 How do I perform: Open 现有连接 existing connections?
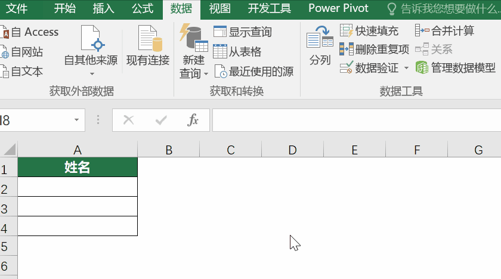(x=148, y=45)
